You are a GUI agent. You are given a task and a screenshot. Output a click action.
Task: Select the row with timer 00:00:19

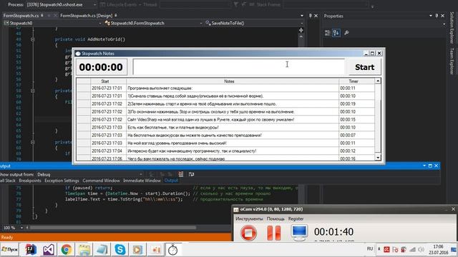pyautogui.click(x=225, y=104)
